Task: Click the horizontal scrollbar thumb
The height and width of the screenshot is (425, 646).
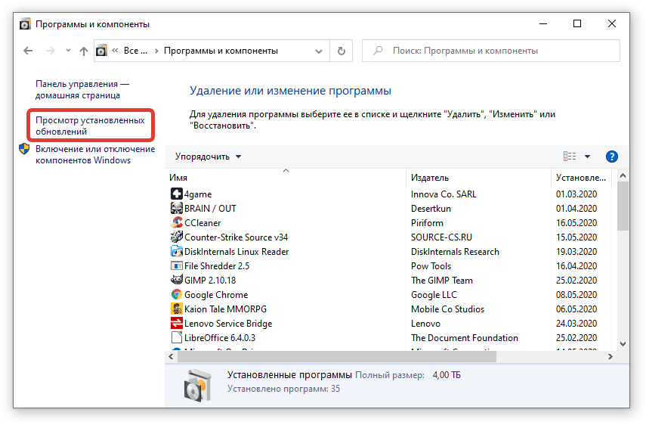Action: 336,357
